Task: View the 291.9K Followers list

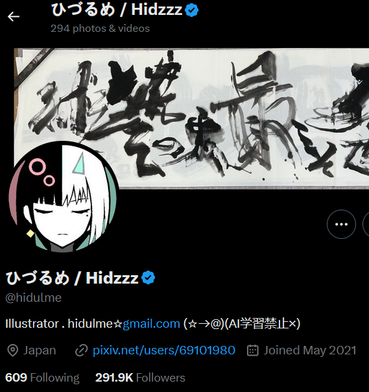Action: 140,378
